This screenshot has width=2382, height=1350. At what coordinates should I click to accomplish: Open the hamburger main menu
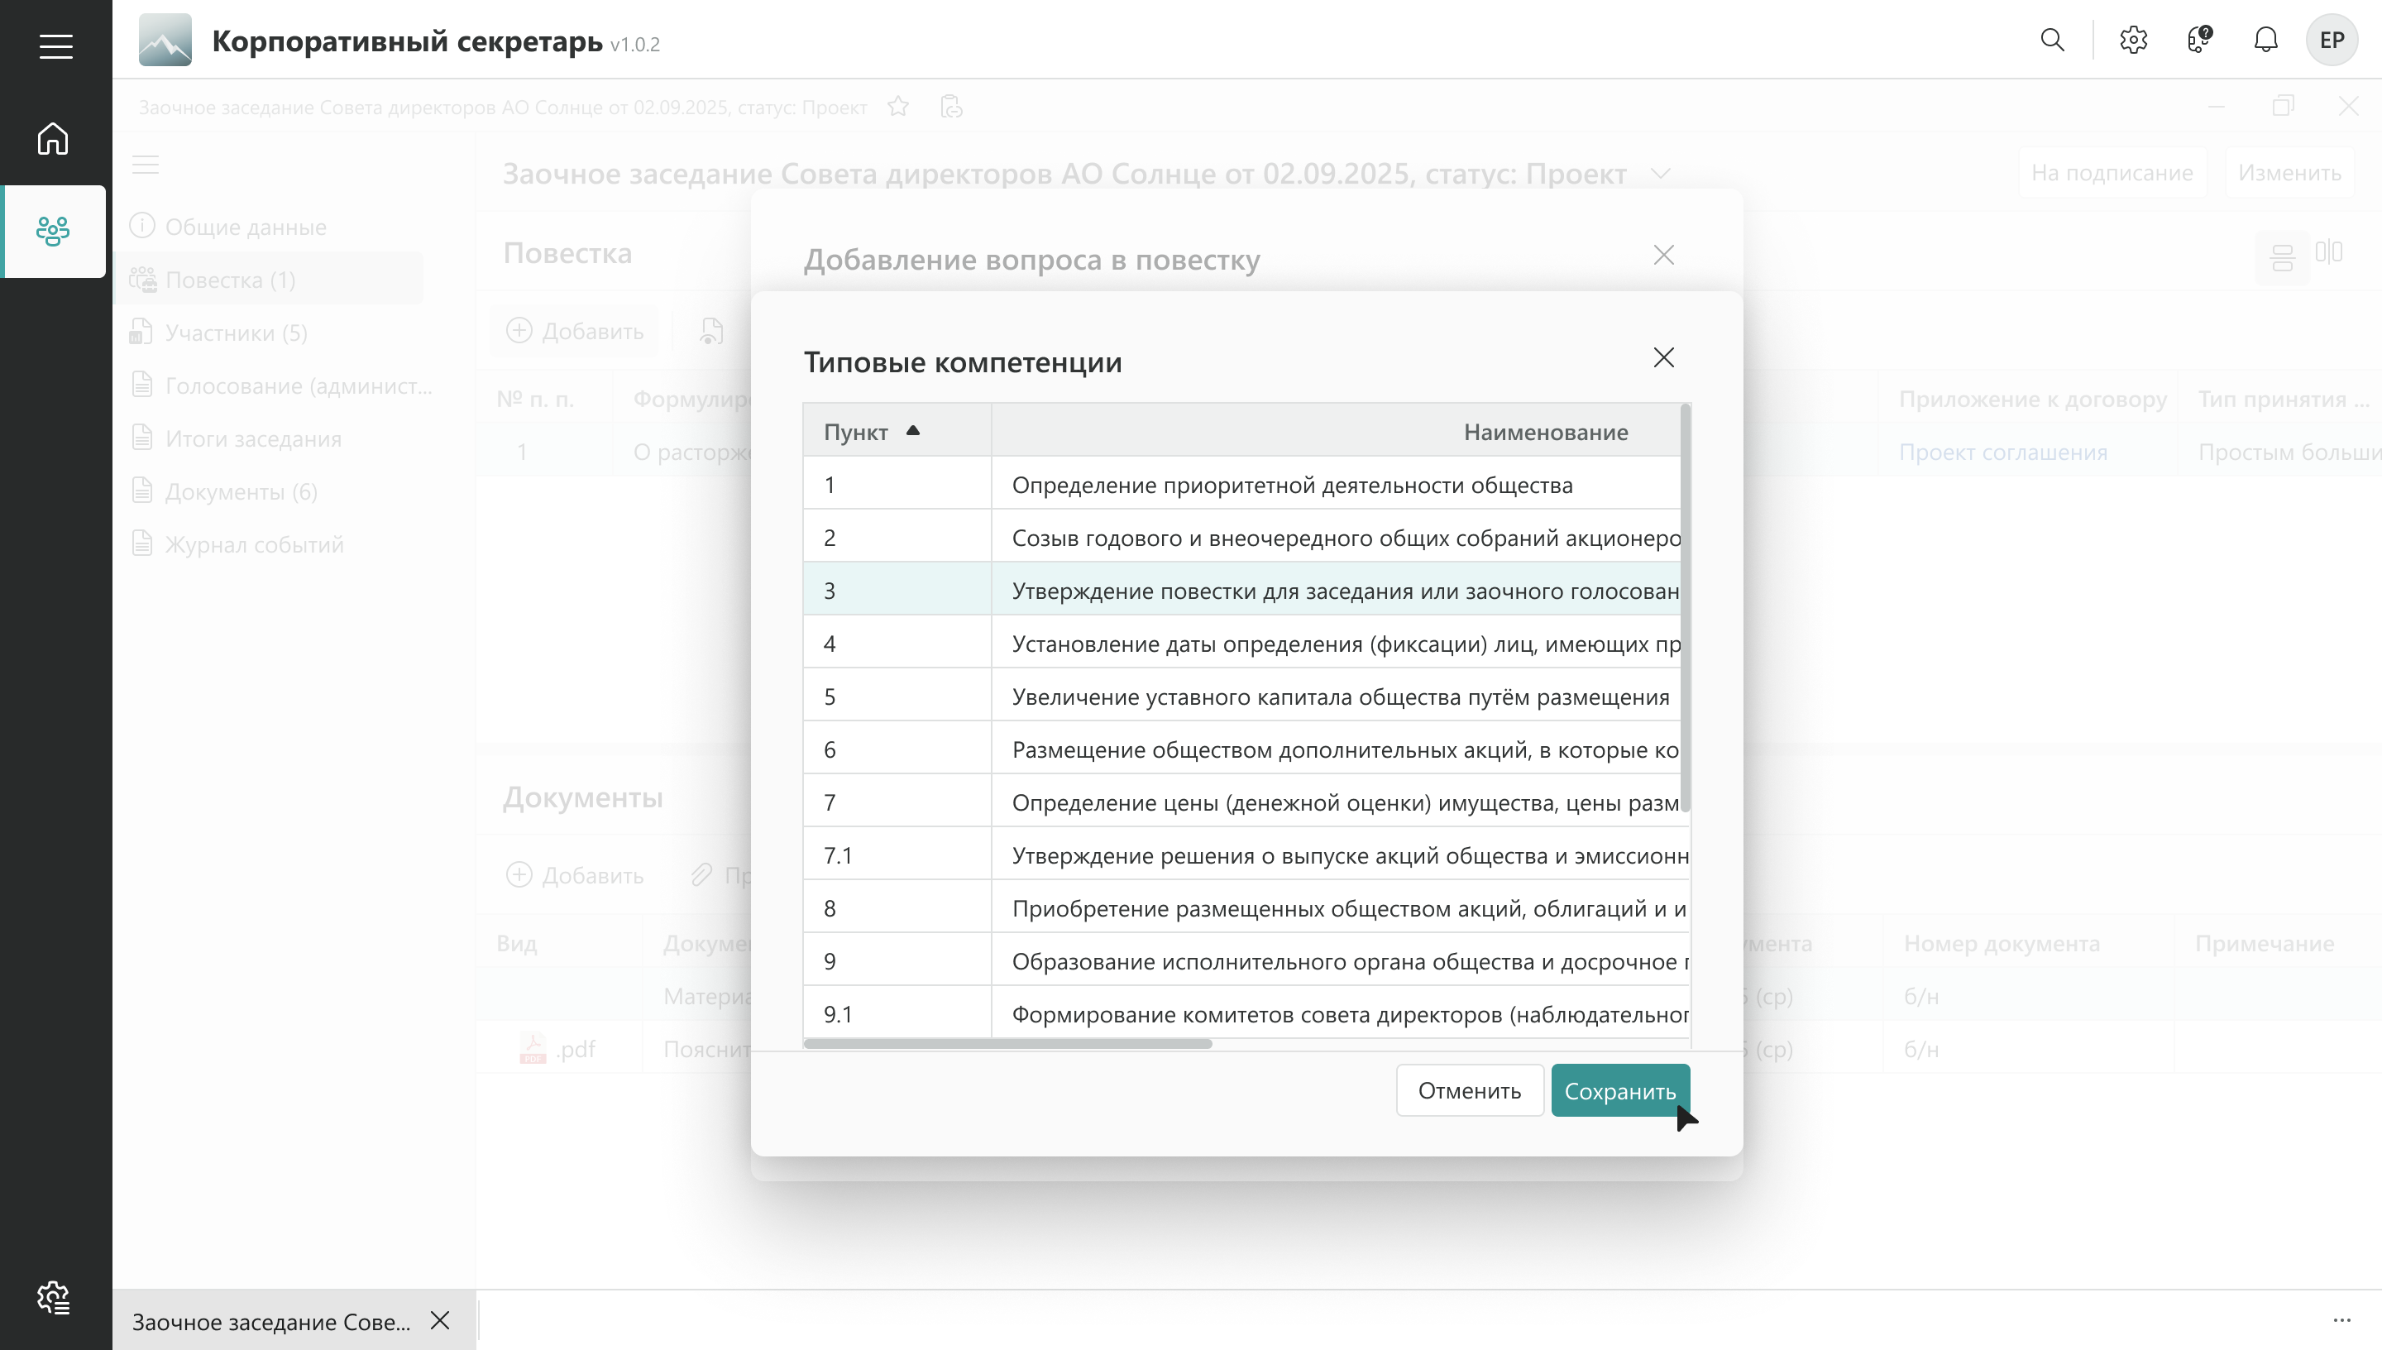(x=55, y=46)
